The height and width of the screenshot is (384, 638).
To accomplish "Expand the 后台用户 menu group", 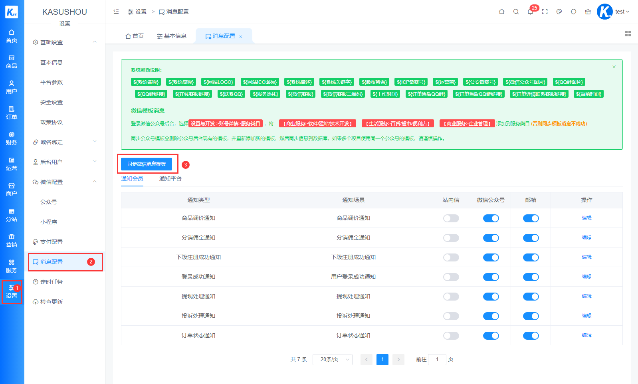I will (x=65, y=162).
